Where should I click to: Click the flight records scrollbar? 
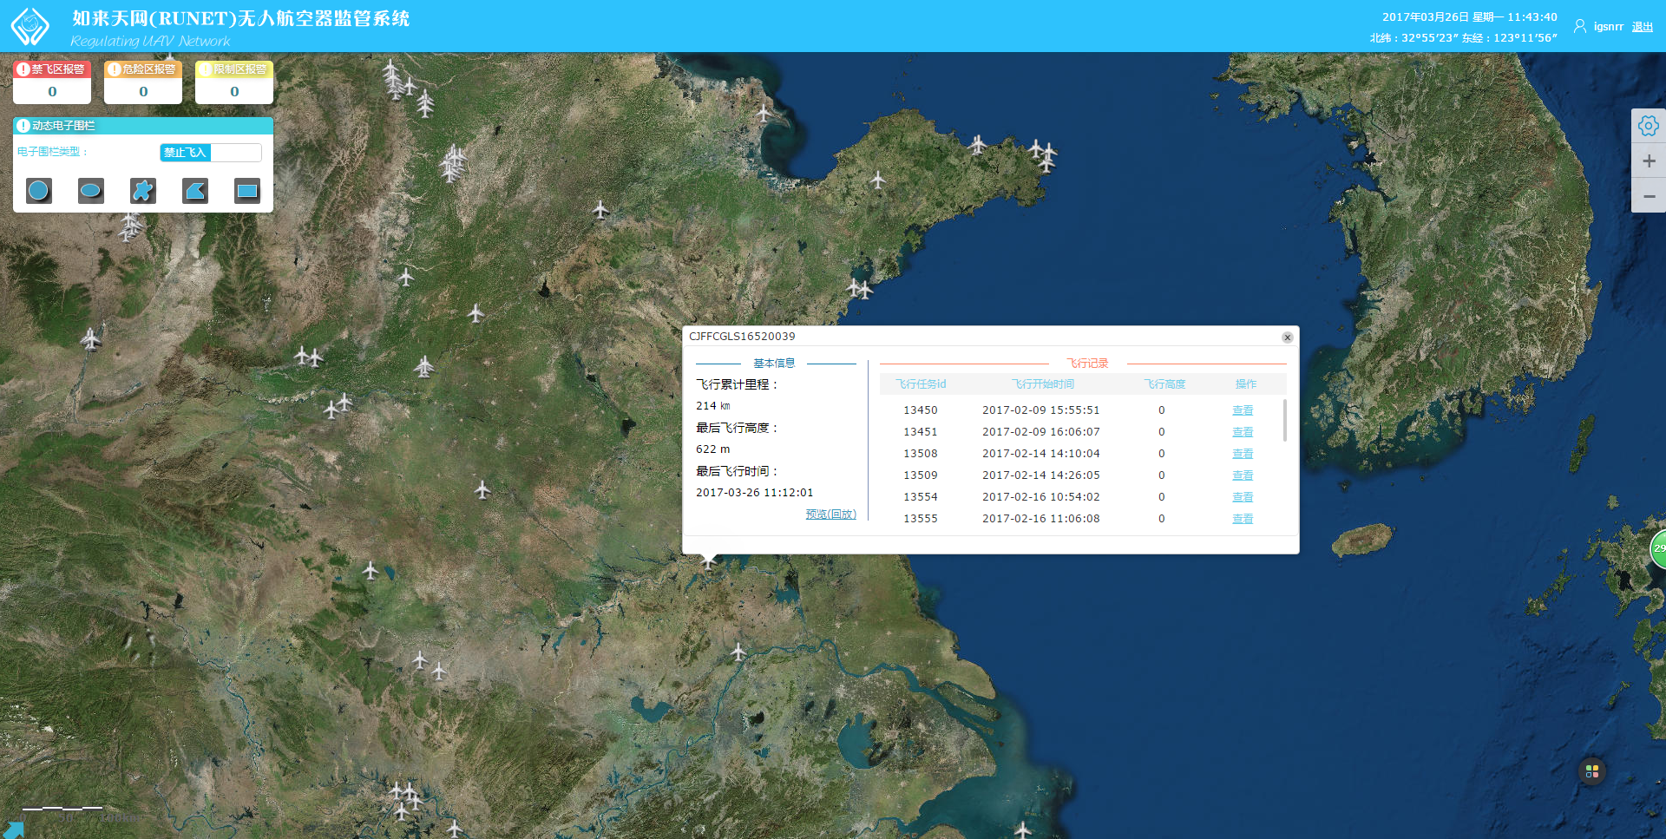[x=1284, y=420]
